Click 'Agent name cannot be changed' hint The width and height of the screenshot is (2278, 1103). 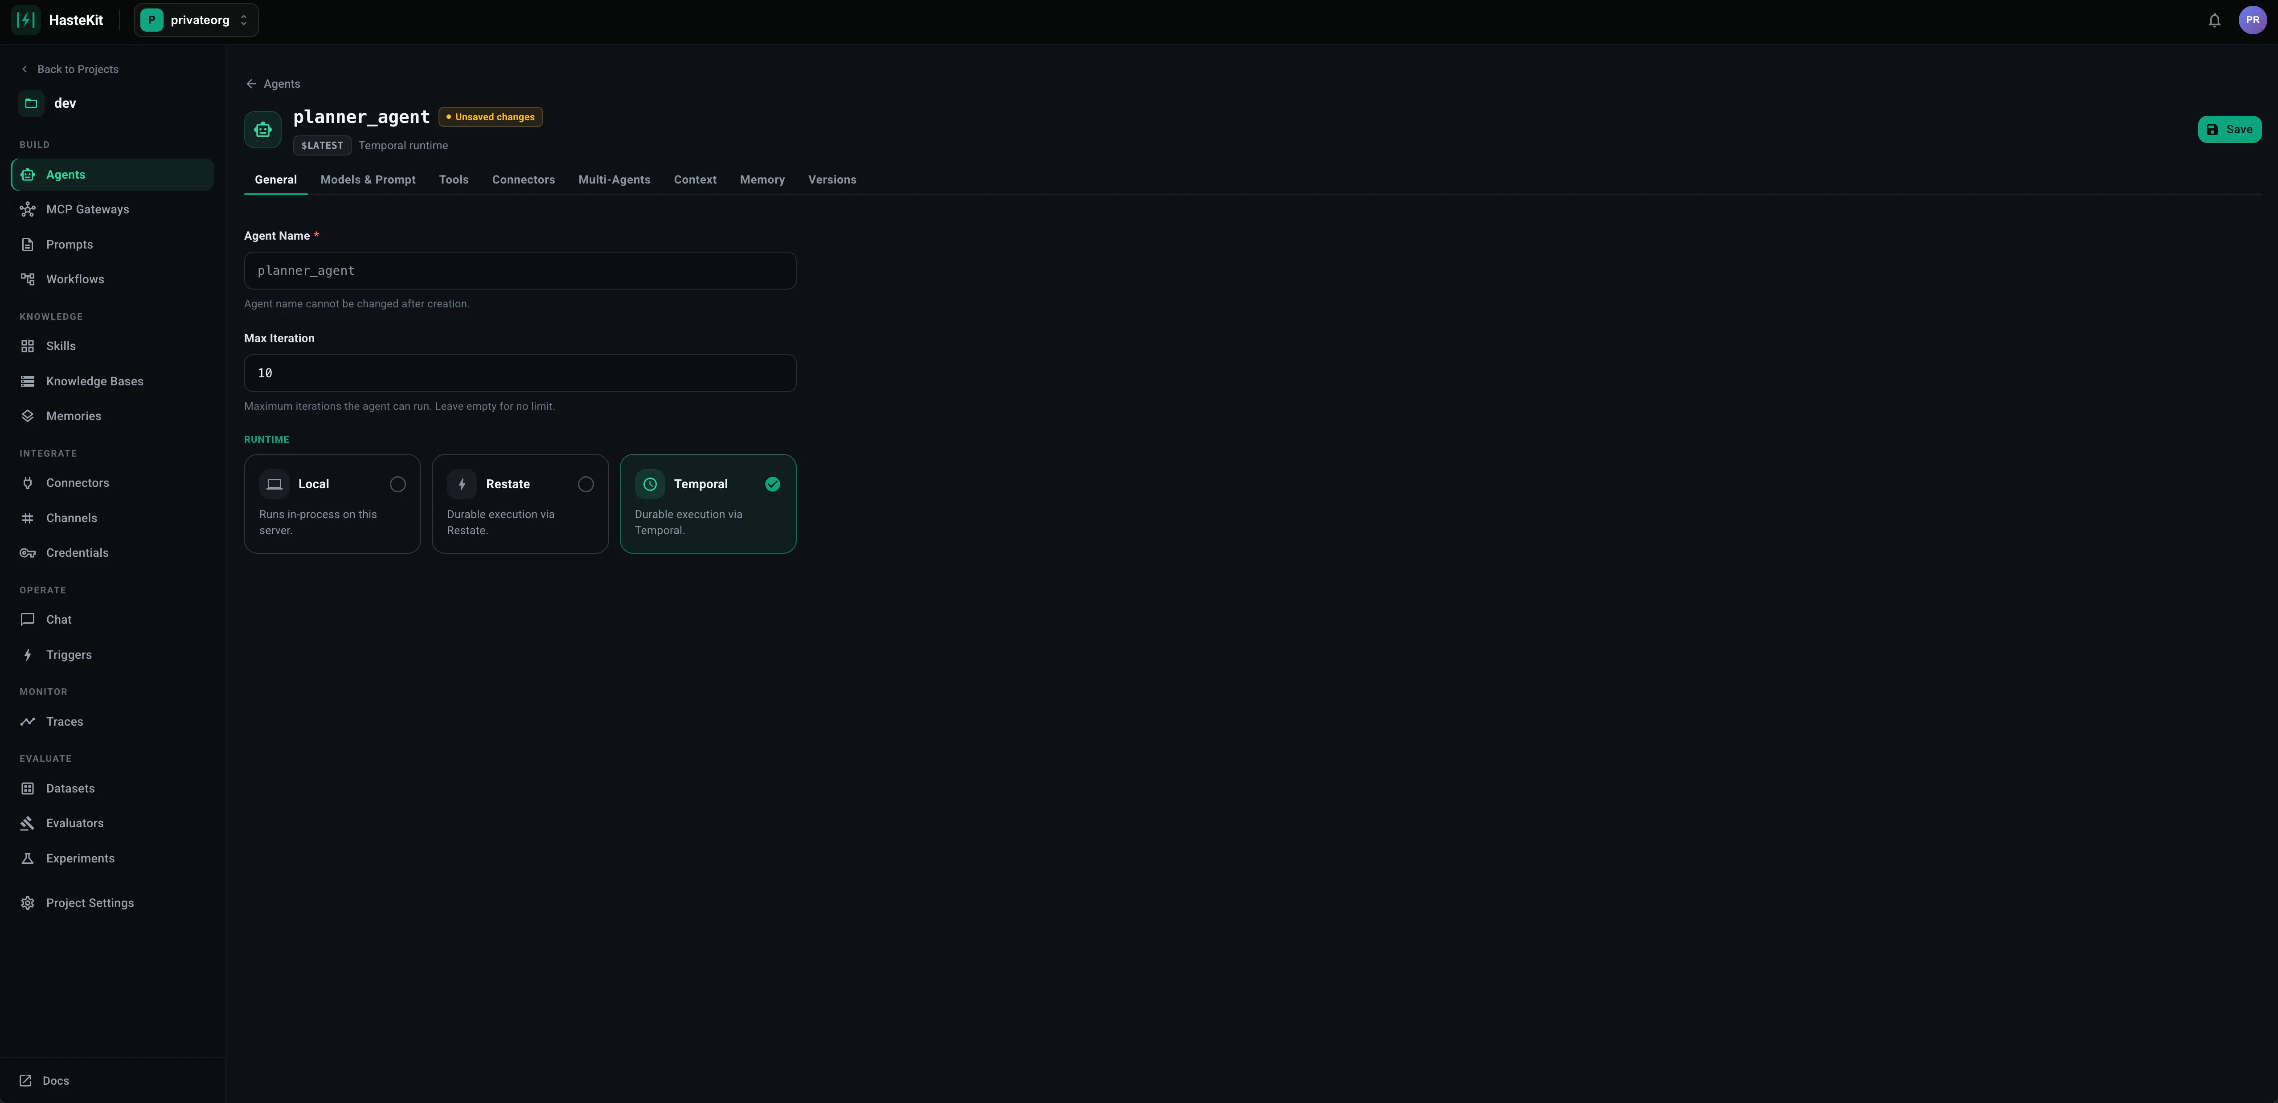pos(356,304)
